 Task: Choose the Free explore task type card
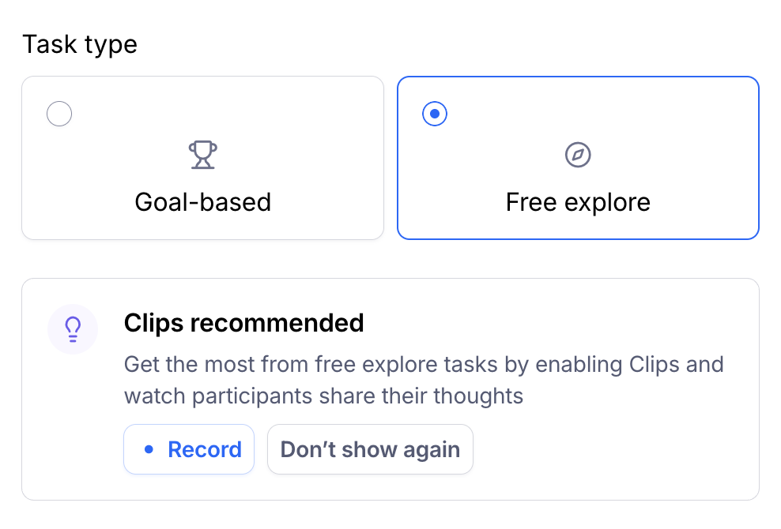(578, 158)
